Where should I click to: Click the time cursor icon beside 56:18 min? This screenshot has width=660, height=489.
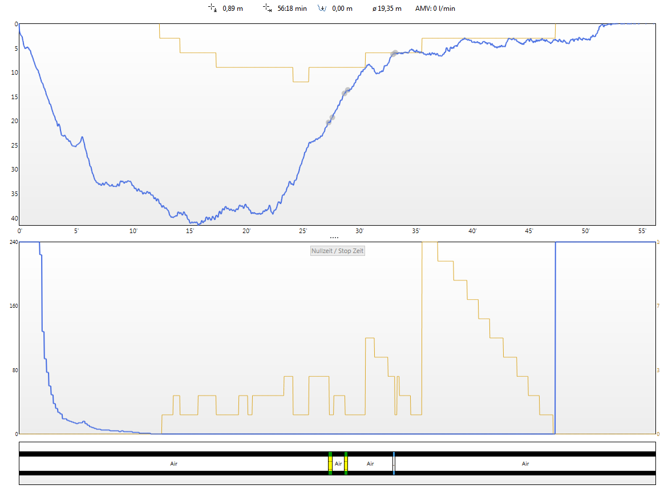(266, 8)
